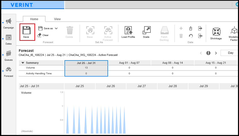Open the Queues people sidebar item

point(9,56)
